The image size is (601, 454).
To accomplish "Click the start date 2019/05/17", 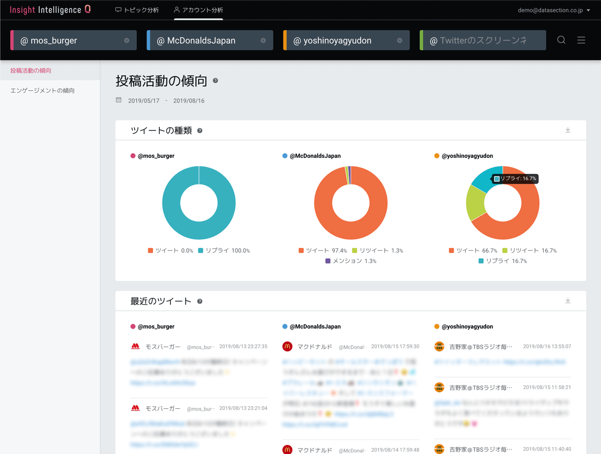I will click(x=144, y=101).
